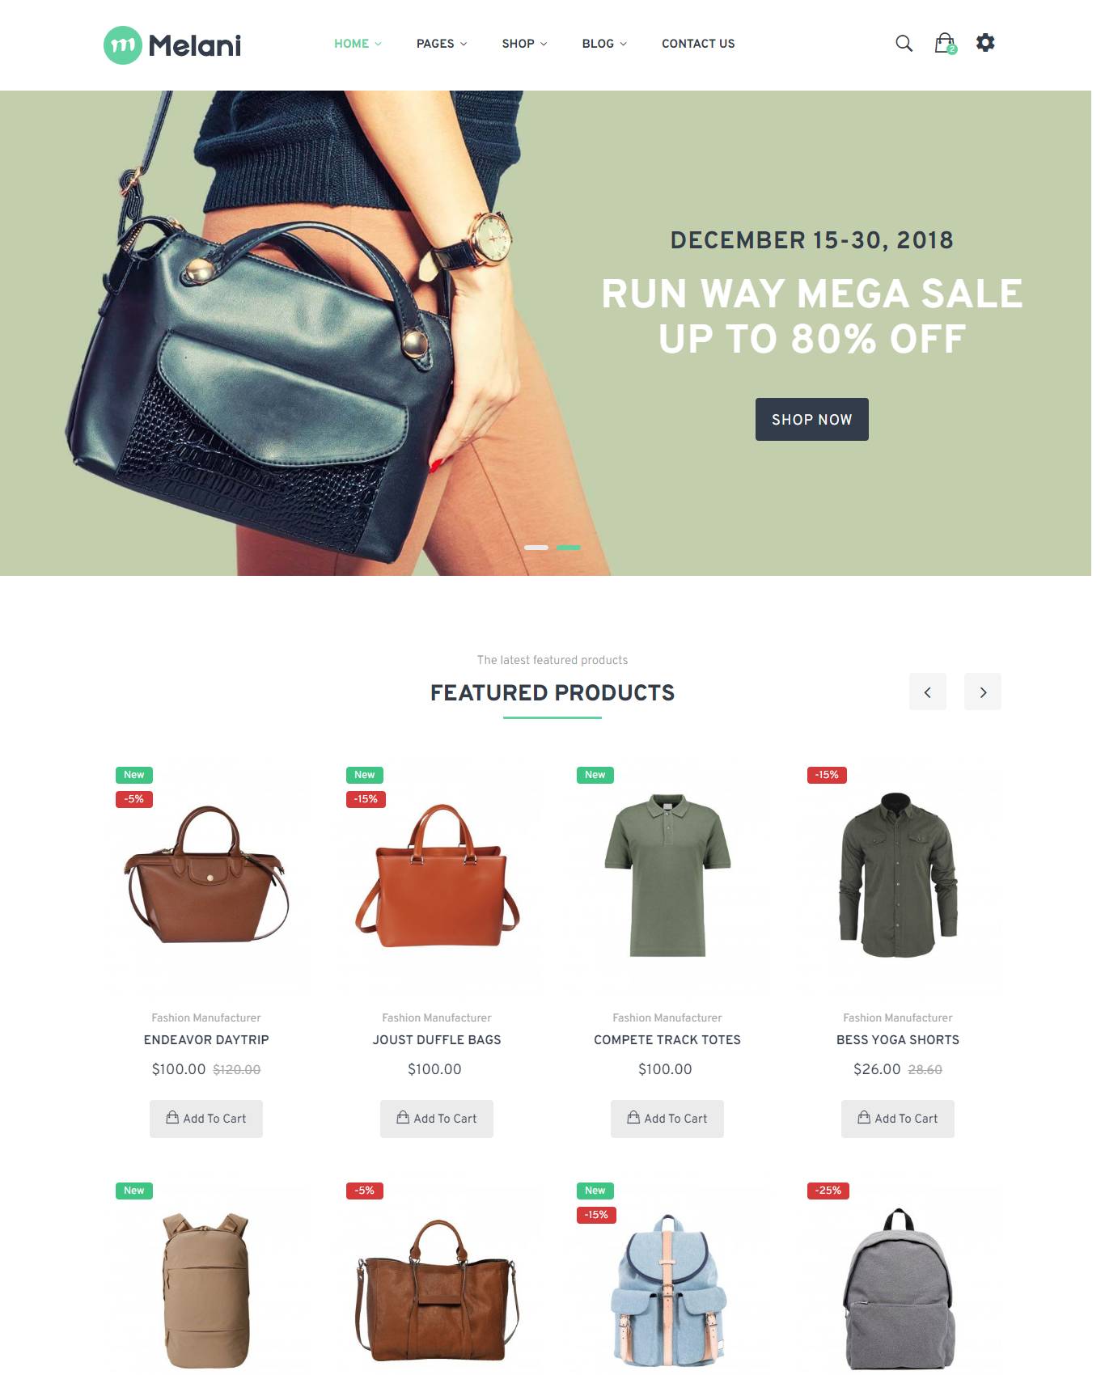The image size is (1105, 1375).
Task: Open the search magnifier icon
Action: coord(904,44)
